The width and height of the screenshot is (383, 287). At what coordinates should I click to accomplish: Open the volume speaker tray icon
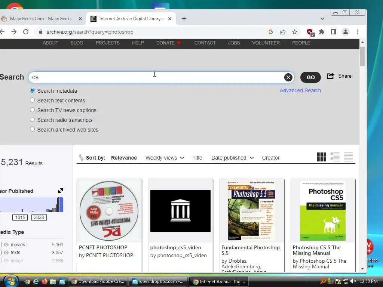click(x=353, y=281)
